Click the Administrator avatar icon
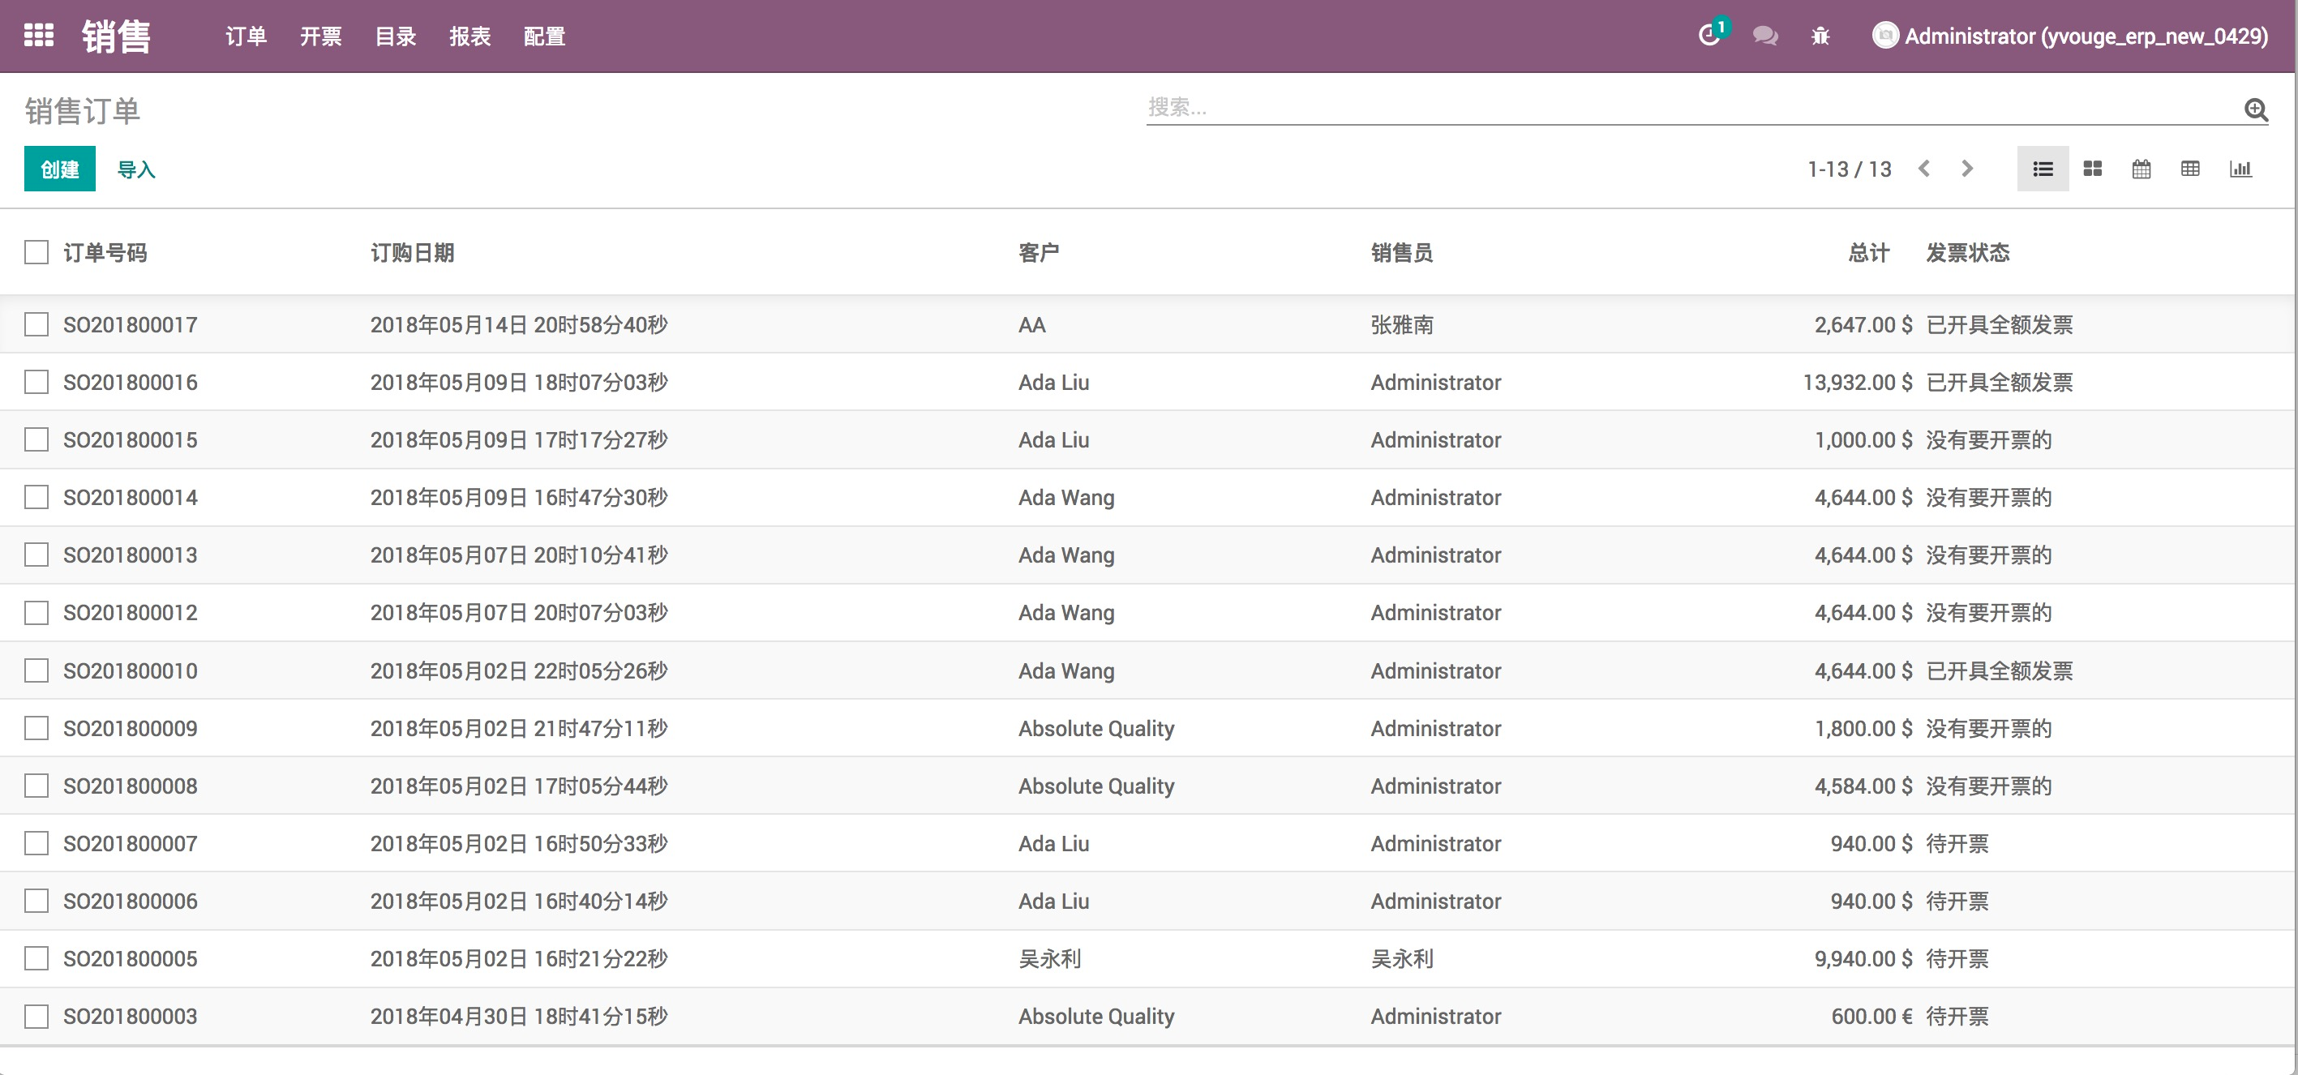Viewport: 2298px width, 1075px height. coord(1885,36)
